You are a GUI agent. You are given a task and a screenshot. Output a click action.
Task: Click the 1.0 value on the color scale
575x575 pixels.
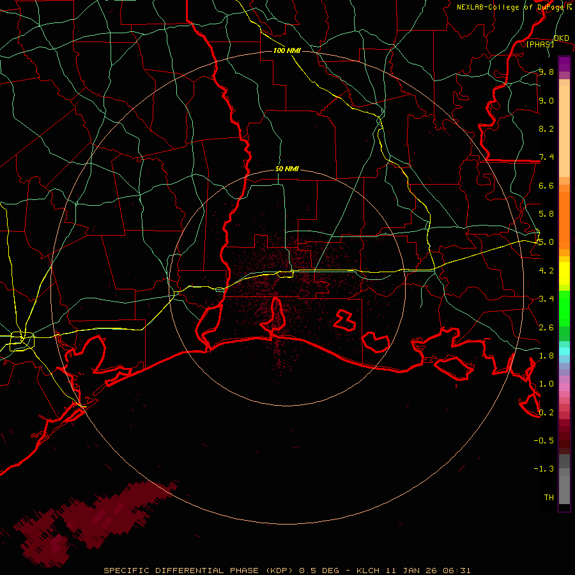tap(546, 383)
